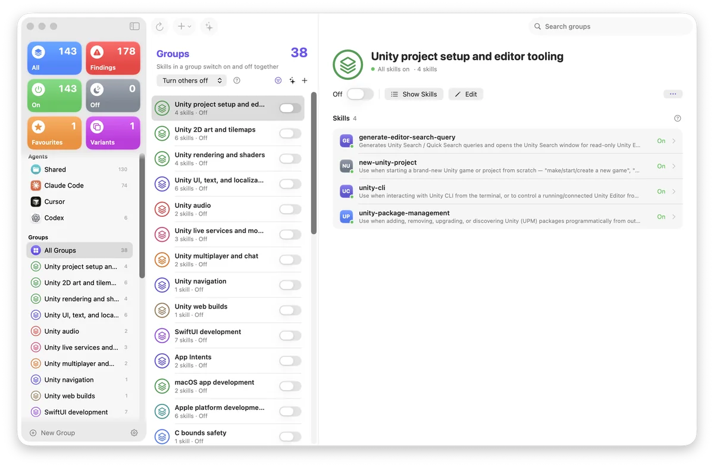
Task: Expand new-unity-project row chevron
Action: click(x=674, y=166)
